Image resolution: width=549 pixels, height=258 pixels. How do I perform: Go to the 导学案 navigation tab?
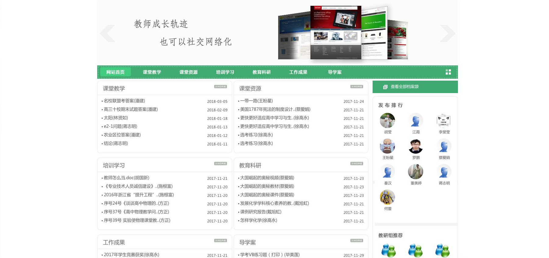coord(335,72)
